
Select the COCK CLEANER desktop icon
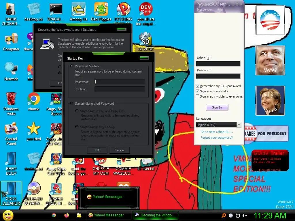(x=11, y=194)
